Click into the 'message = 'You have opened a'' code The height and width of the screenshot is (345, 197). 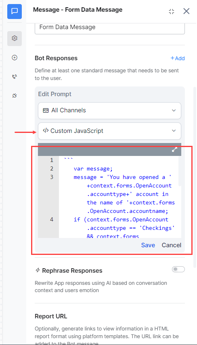(x=122, y=177)
